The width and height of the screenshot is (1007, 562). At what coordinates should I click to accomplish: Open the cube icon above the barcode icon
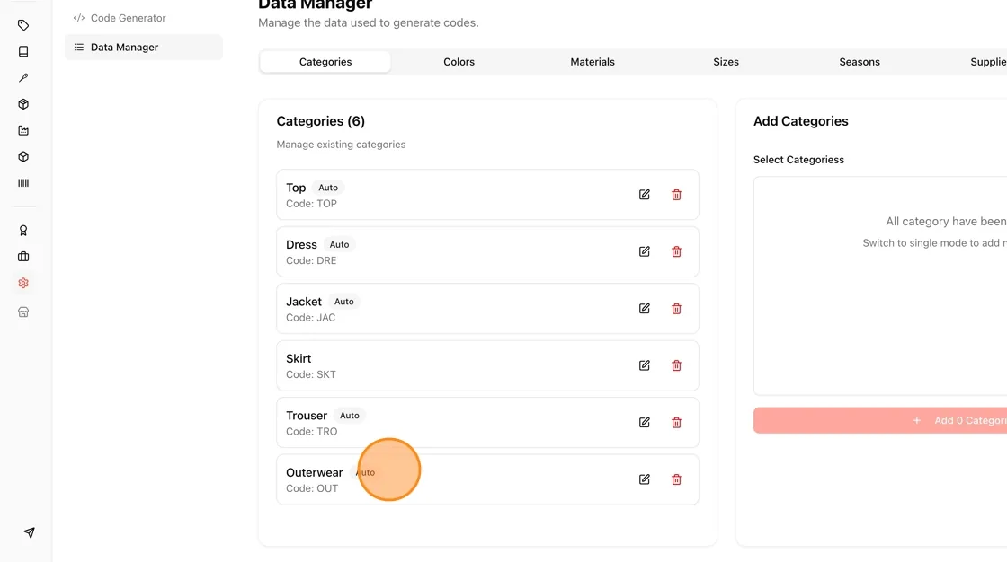click(x=23, y=156)
